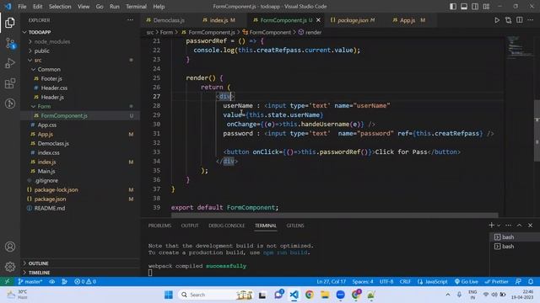Click Spaces: 4 indentation setting
The height and width of the screenshot is (303, 540).
pyautogui.click(x=362, y=281)
